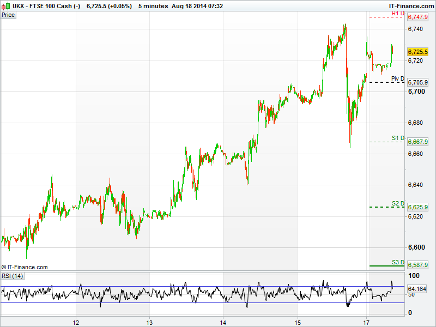Click the yellow 6,725.5 current price tag

(417, 51)
